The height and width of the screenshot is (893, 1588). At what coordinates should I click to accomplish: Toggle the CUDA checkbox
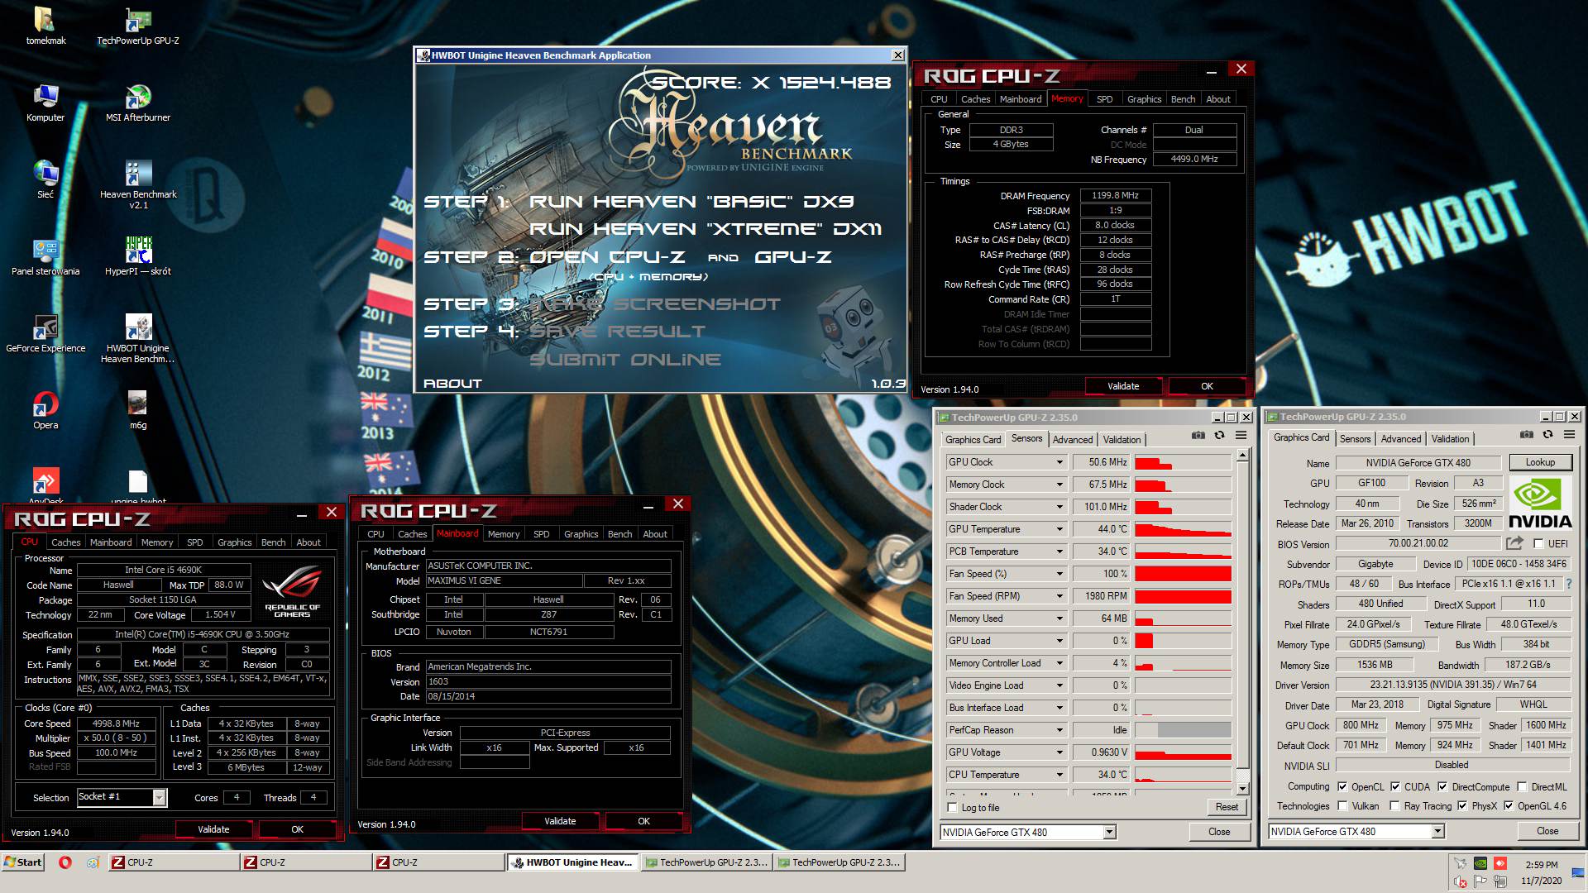pyautogui.click(x=1395, y=787)
